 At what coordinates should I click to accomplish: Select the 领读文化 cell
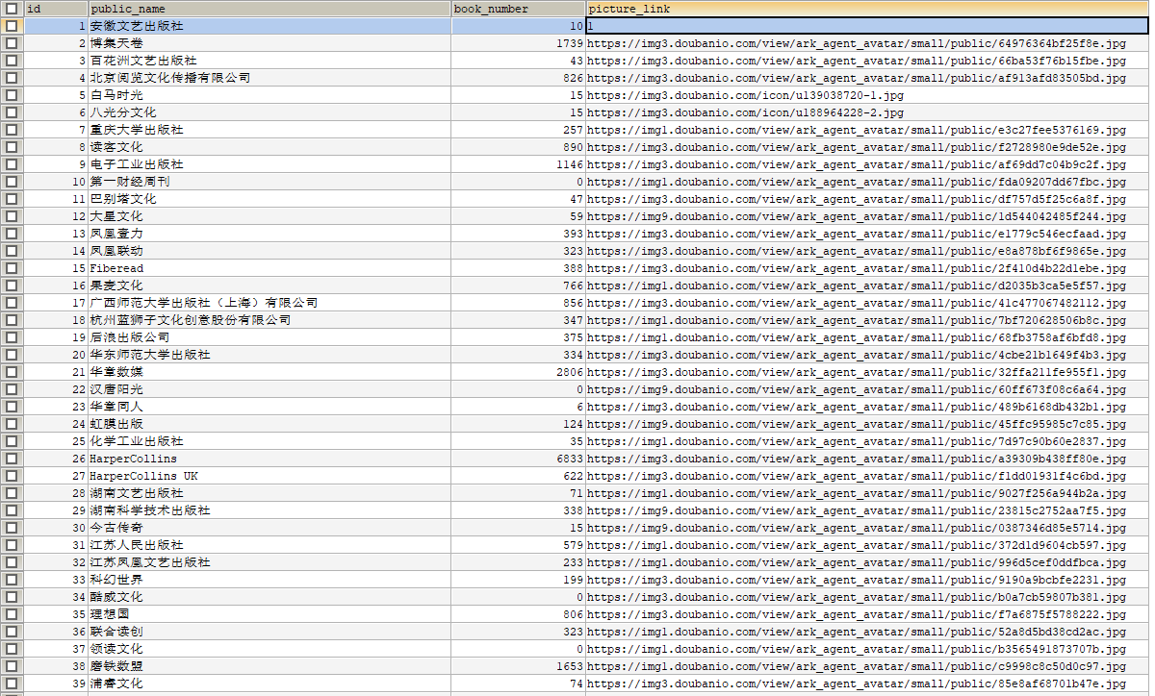[x=269, y=649]
